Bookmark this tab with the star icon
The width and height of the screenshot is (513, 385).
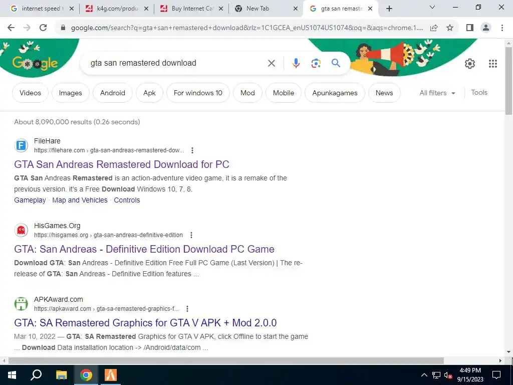click(450, 28)
